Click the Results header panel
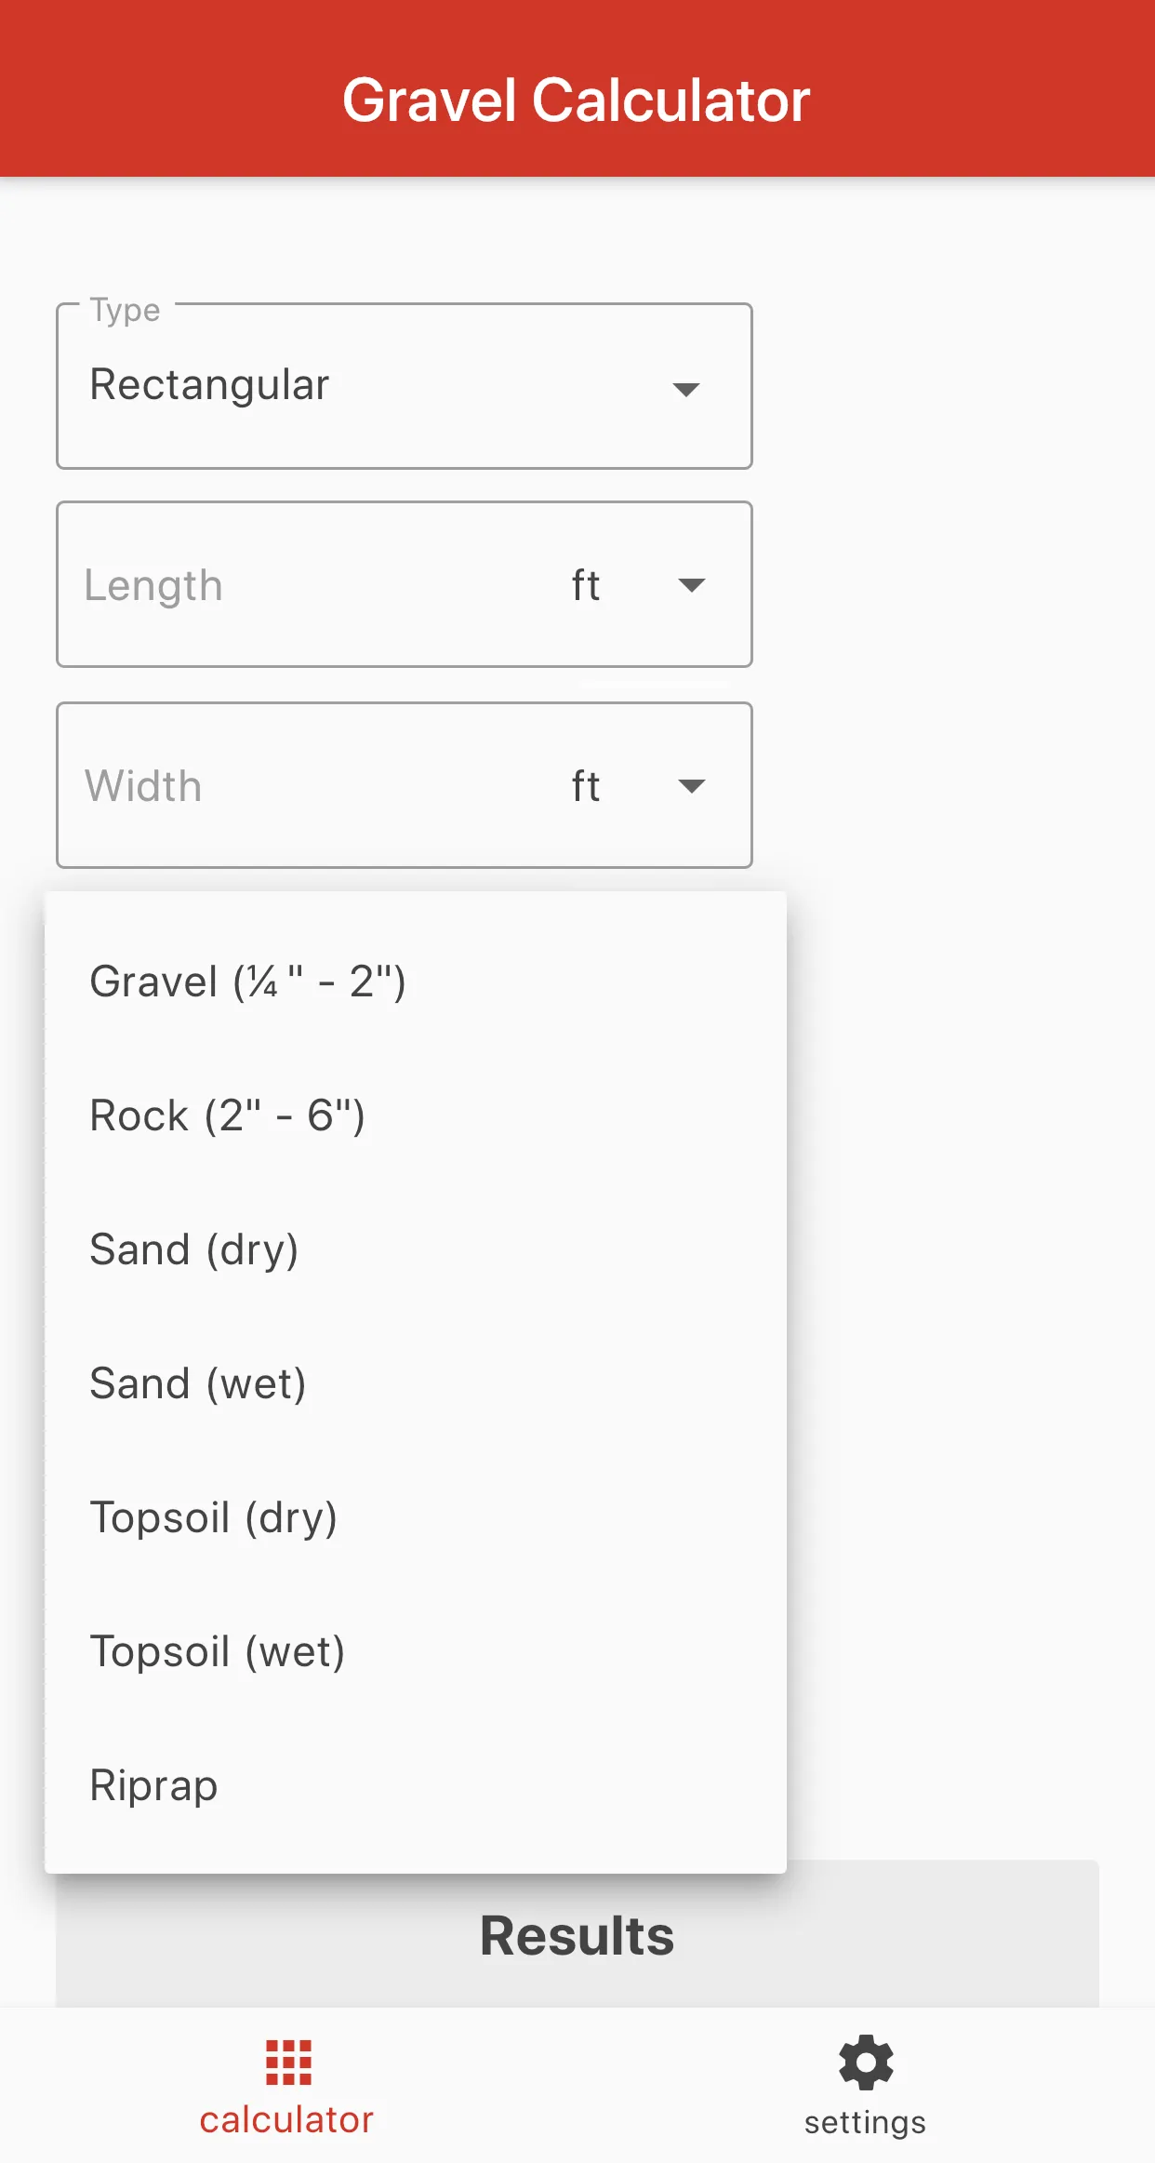1155x2163 pixels. (x=577, y=1936)
